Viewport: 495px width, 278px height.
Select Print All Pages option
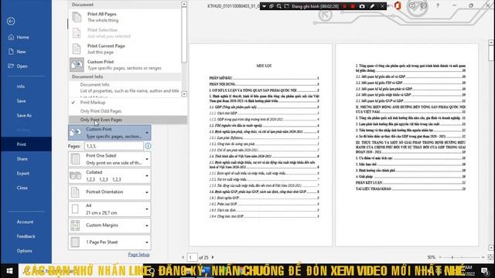click(x=125, y=17)
